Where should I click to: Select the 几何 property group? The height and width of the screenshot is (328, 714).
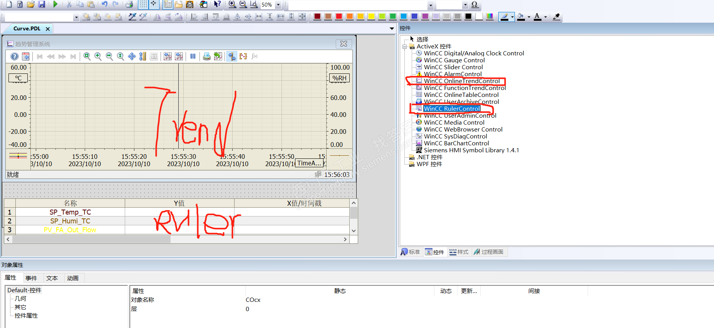click(x=20, y=299)
